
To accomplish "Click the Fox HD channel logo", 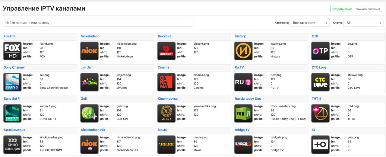I will click(12, 51).
